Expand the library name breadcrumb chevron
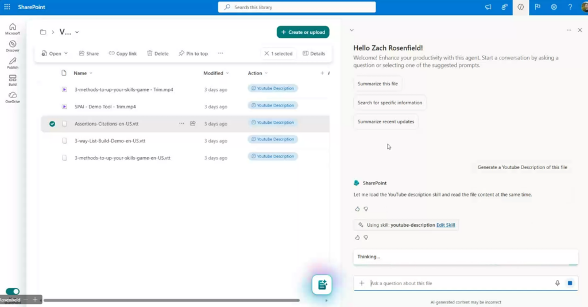The width and height of the screenshot is (588, 307). (x=77, y=33)
